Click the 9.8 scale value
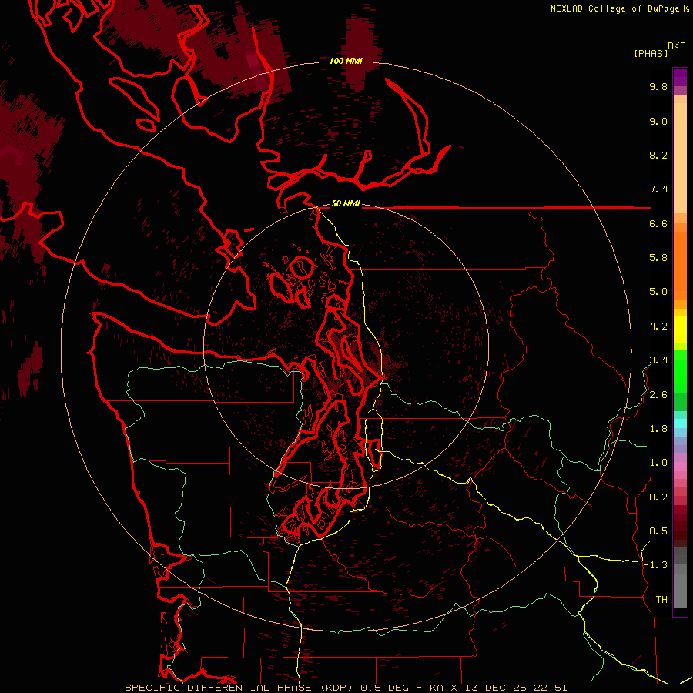The image size is (693, 693). (x=658, y=86)
